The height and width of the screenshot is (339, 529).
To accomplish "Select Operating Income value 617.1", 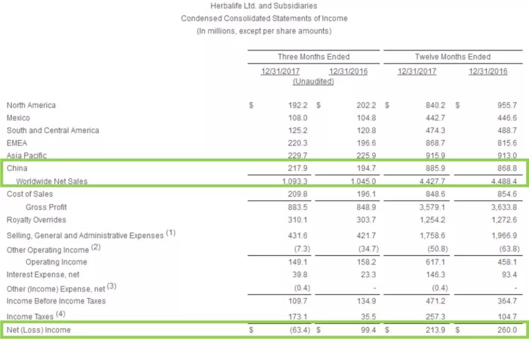I will (435, 262).
